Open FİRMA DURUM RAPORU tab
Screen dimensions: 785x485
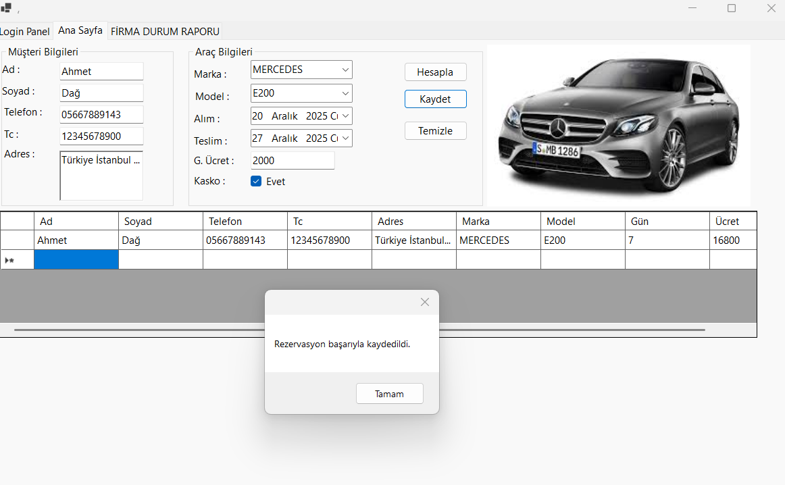coord(165,32)
